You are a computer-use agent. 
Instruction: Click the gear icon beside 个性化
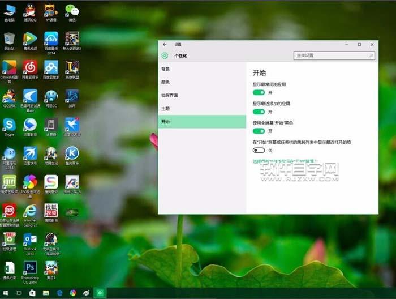[x=165, y=55]
